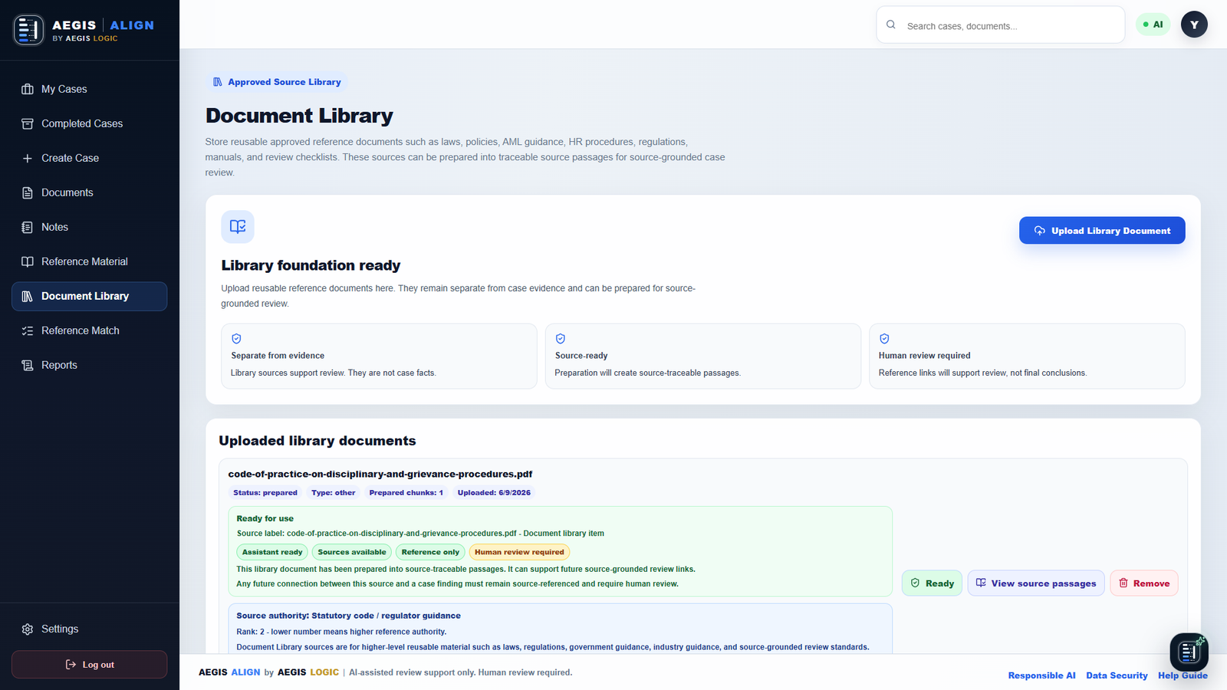The height and width of the screenshot is (690, 1227).
Task: Click shield icon on Separate from evidence
Action: coord(237,339)
